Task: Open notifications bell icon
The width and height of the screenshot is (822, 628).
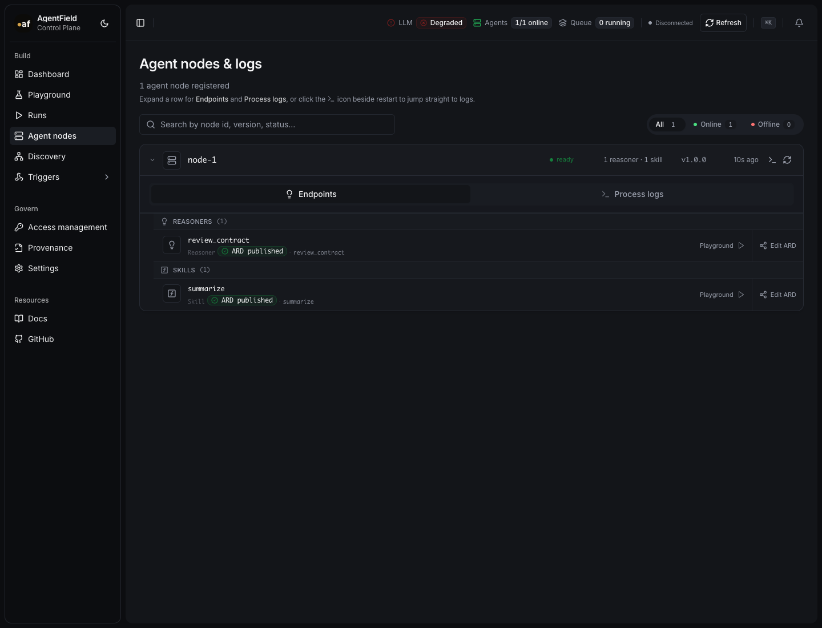Action: (799, 23)
